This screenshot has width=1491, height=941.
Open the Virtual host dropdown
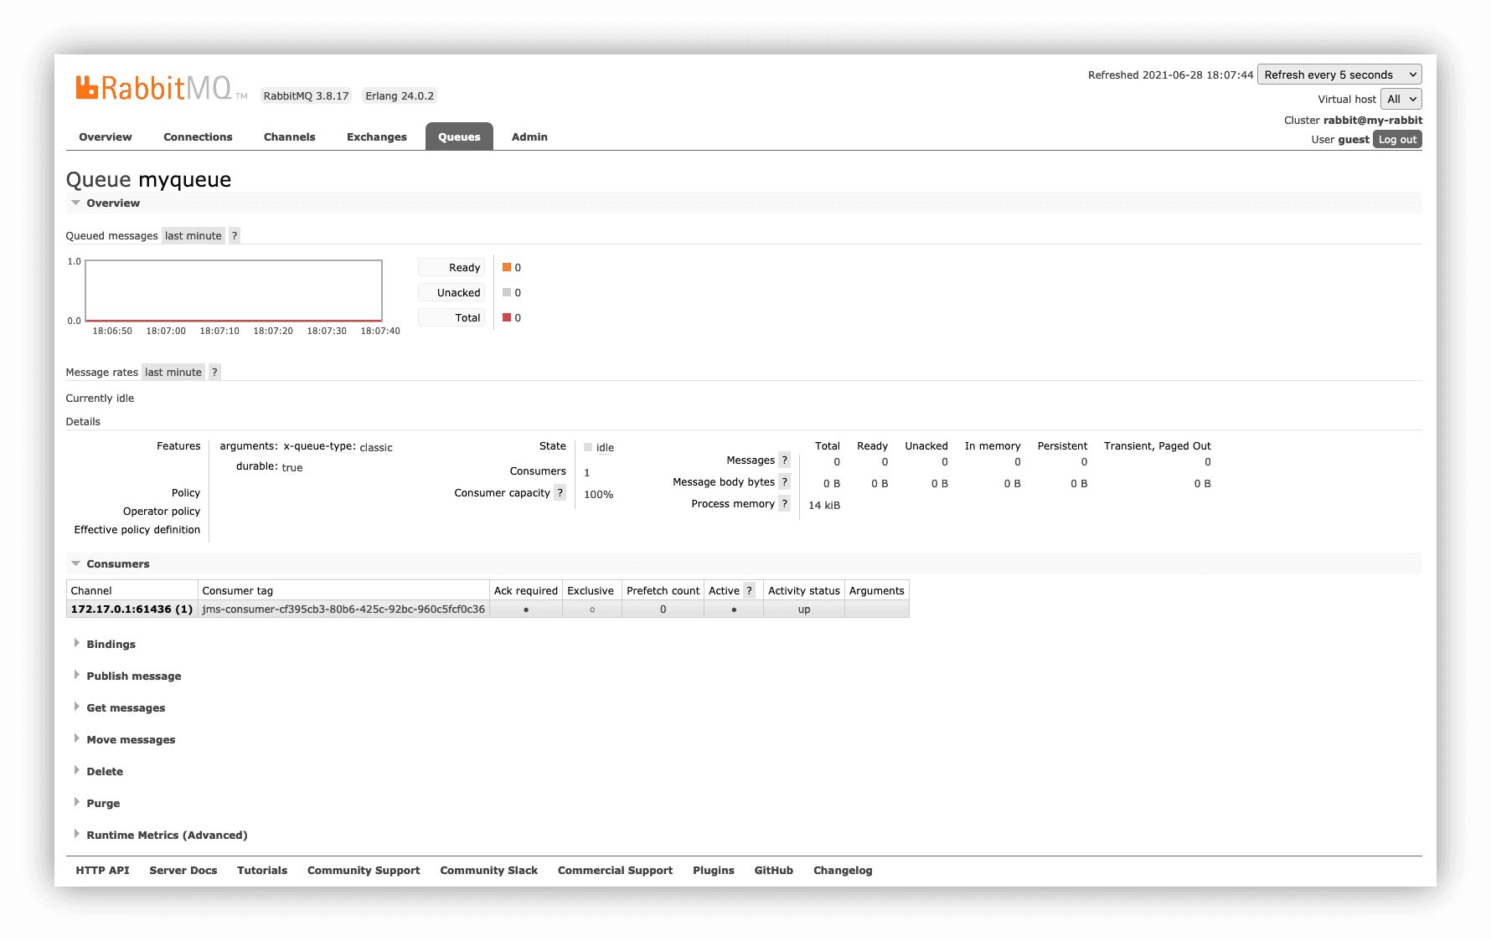click(x=1401, y=99)
